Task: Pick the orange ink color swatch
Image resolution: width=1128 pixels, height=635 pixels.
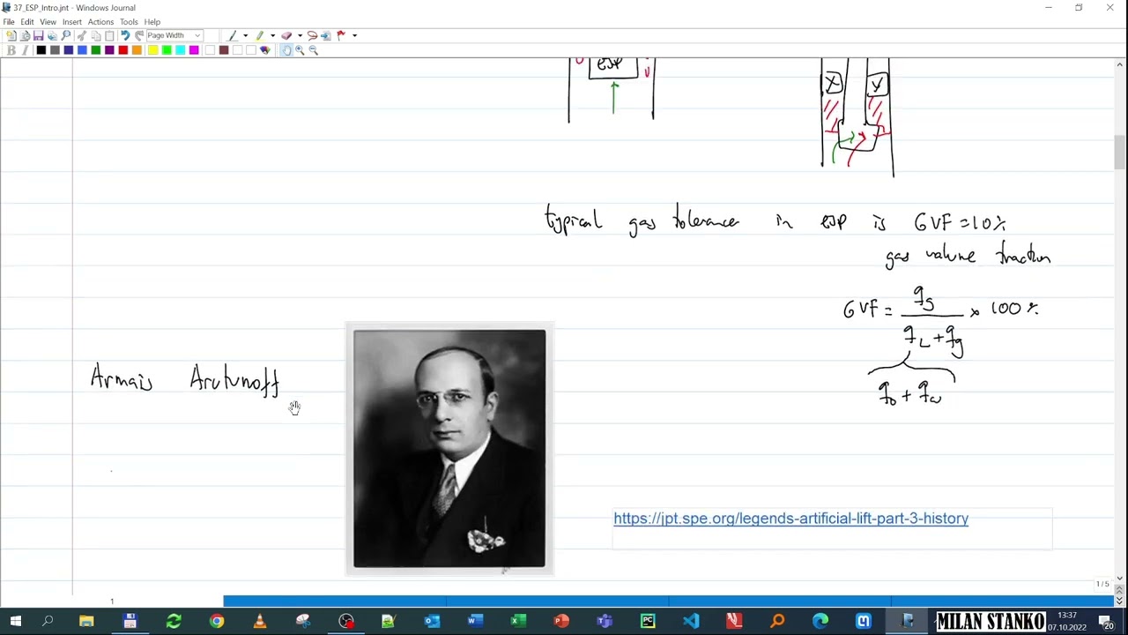Action: tap(137, 50)
